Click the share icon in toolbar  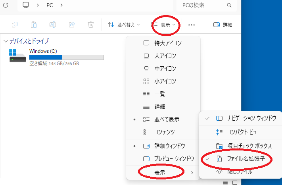coord(72,25)
